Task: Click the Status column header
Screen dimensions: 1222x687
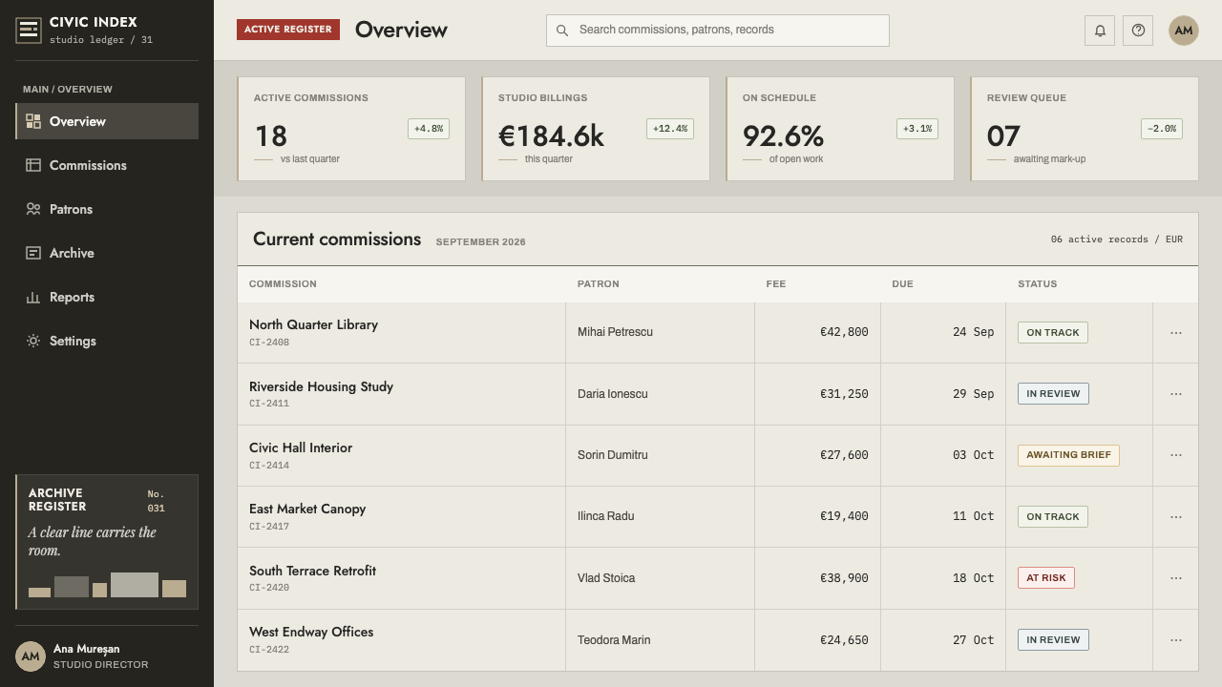Action: (x=1038, y=284)
